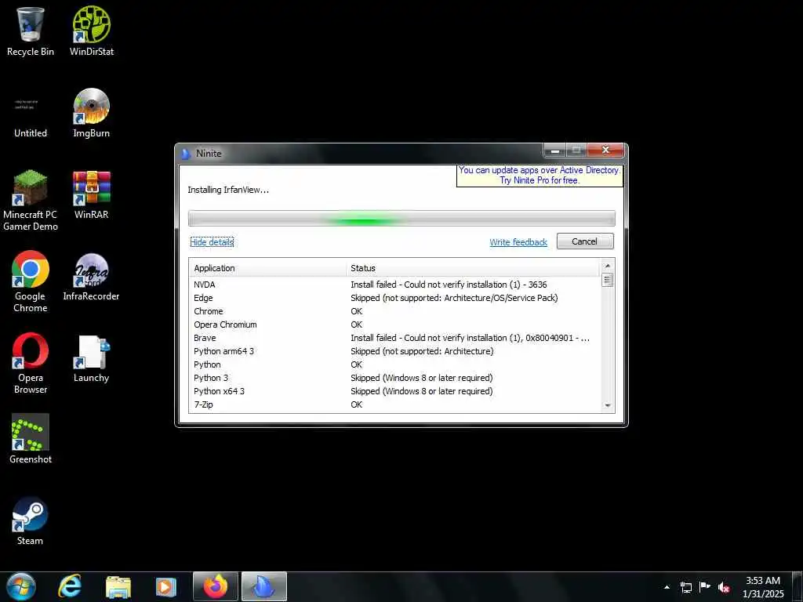Launch Internet Explorer from taskbar

[x=70, y=586]
